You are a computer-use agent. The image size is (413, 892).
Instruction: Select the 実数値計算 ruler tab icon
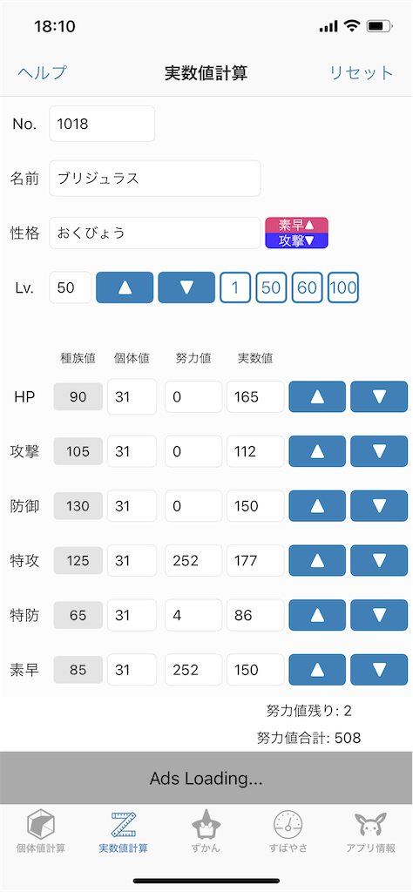[x=124, y=825]
